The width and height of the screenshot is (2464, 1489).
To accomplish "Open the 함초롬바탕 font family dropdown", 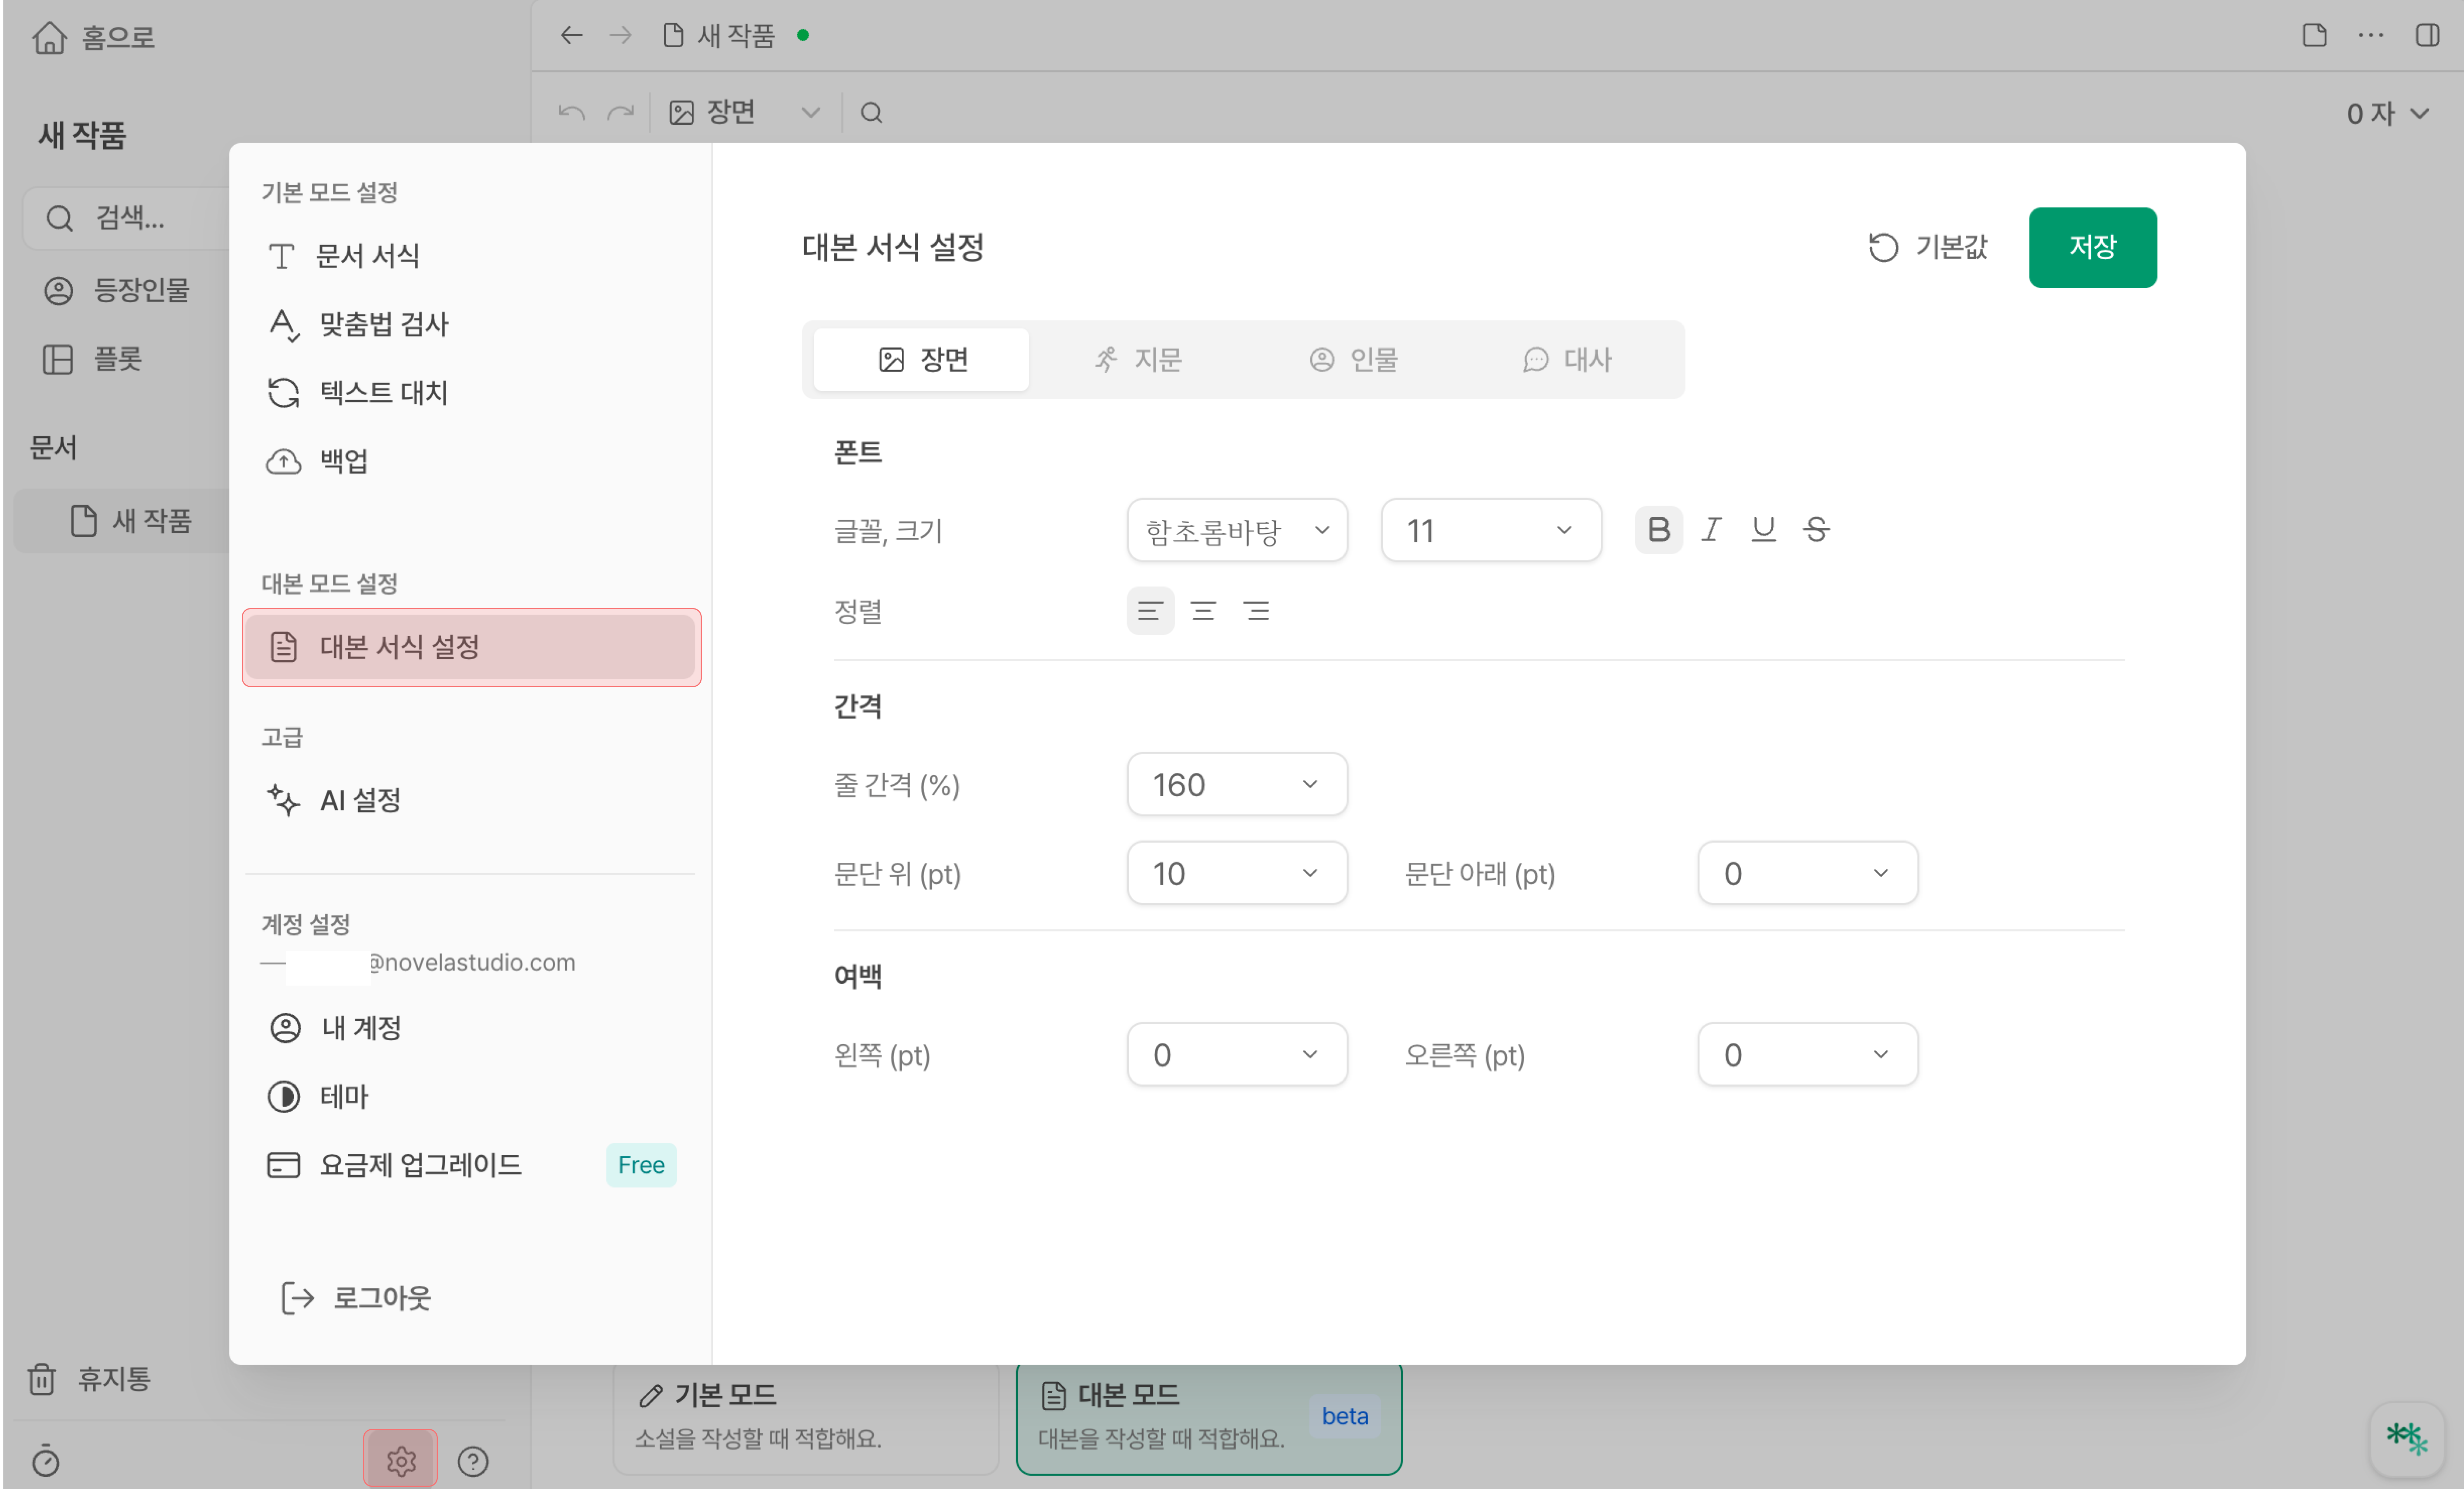I will pos(1236,531).
